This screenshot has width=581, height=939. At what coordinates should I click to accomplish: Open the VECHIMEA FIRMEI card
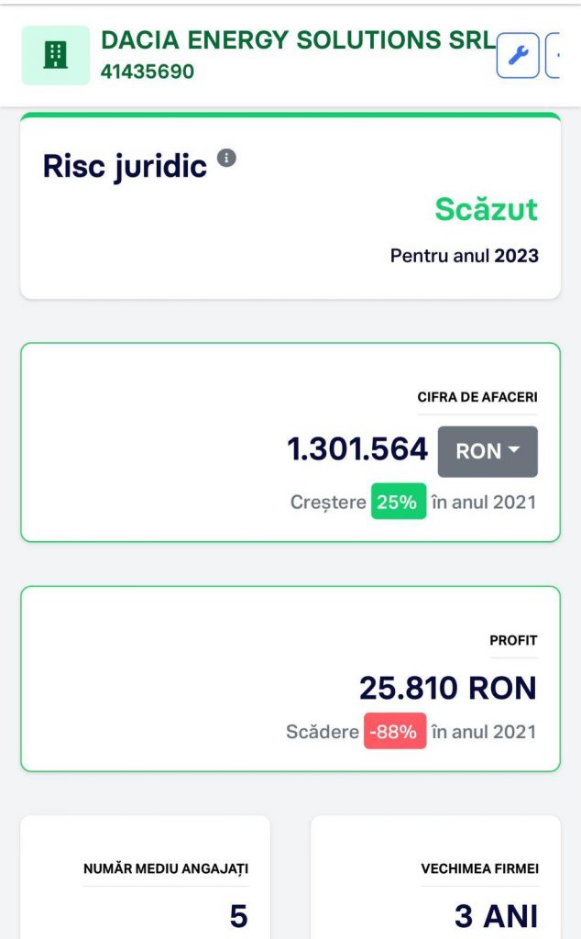[x=435, y=877]
